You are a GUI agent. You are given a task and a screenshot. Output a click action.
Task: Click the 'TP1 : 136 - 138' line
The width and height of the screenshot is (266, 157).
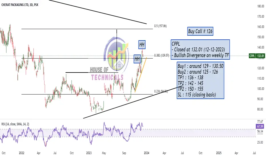190,78
